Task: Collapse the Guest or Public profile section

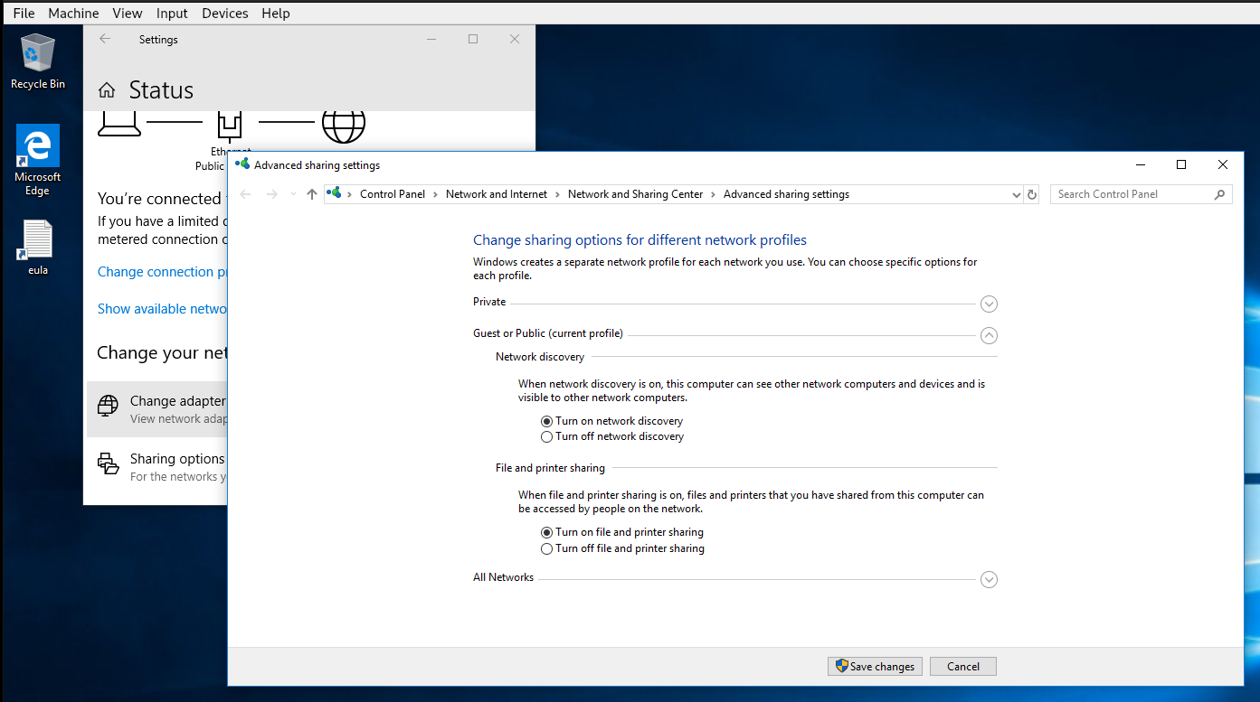Action: click(989, 335)
